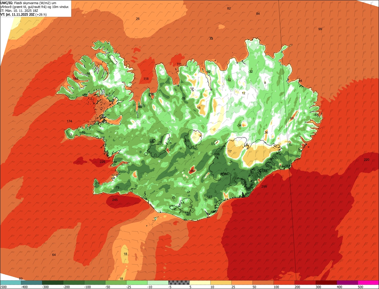
Task: Click the '82' value at the top
Action: pyautogui.click(x=229, y=8)
